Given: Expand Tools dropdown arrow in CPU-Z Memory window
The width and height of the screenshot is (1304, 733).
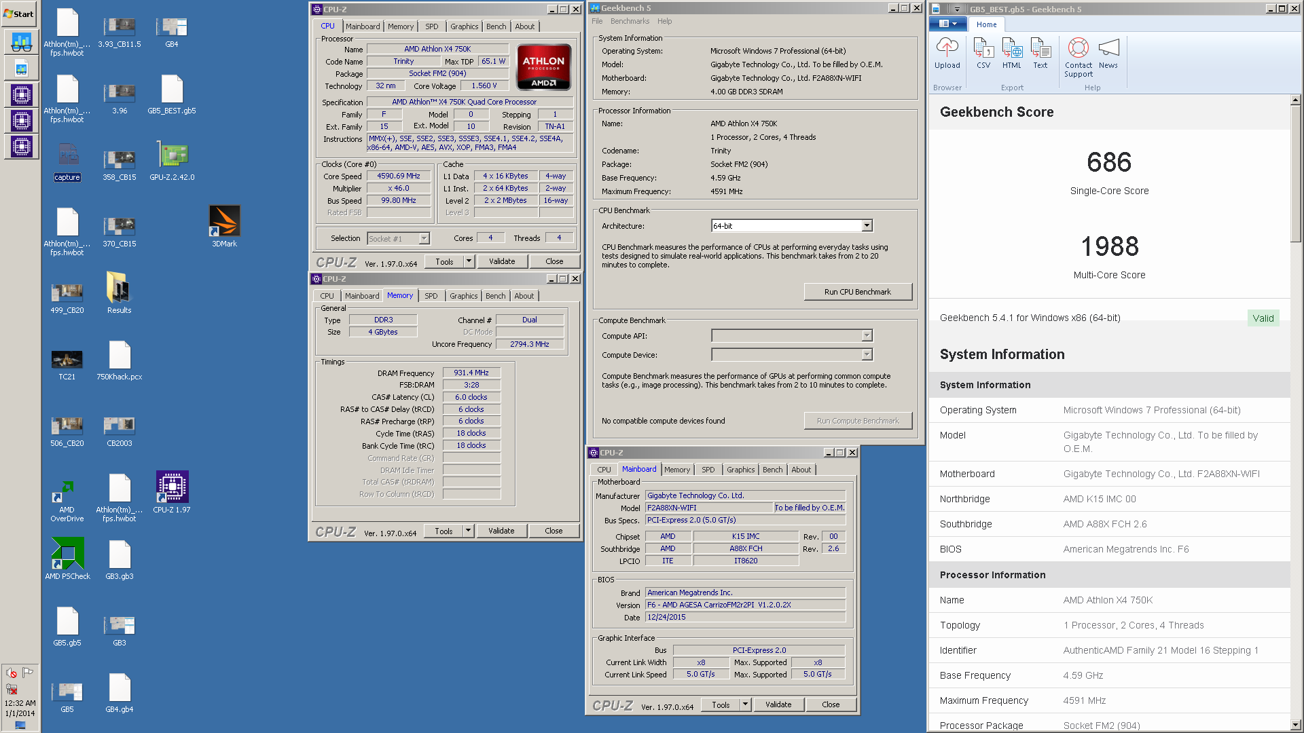Looking at the screenshot, I should (468, 531).
